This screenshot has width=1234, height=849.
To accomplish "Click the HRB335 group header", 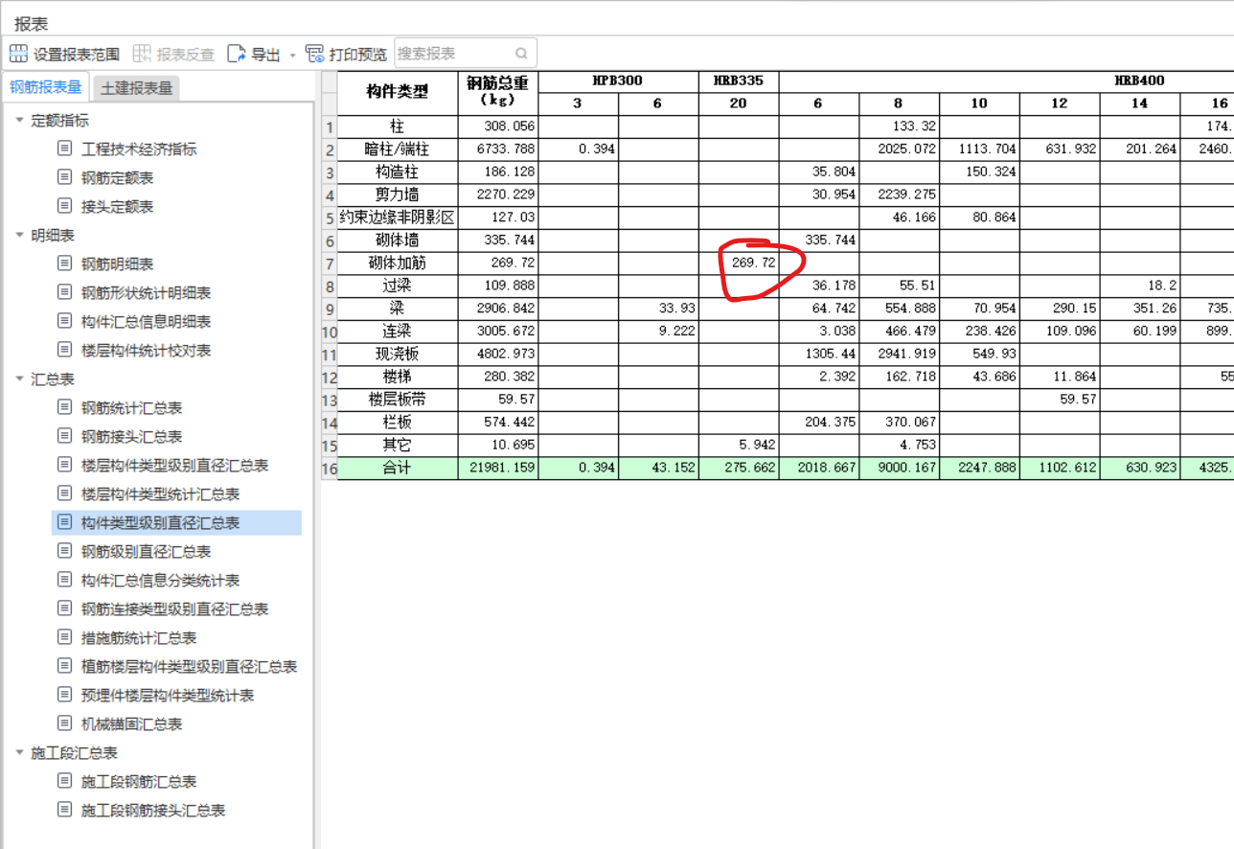I will pos(739,80).
